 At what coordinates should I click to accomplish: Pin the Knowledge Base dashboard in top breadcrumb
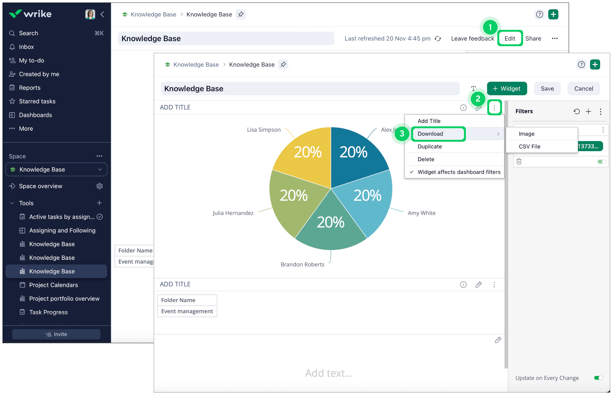coord(241,14)
